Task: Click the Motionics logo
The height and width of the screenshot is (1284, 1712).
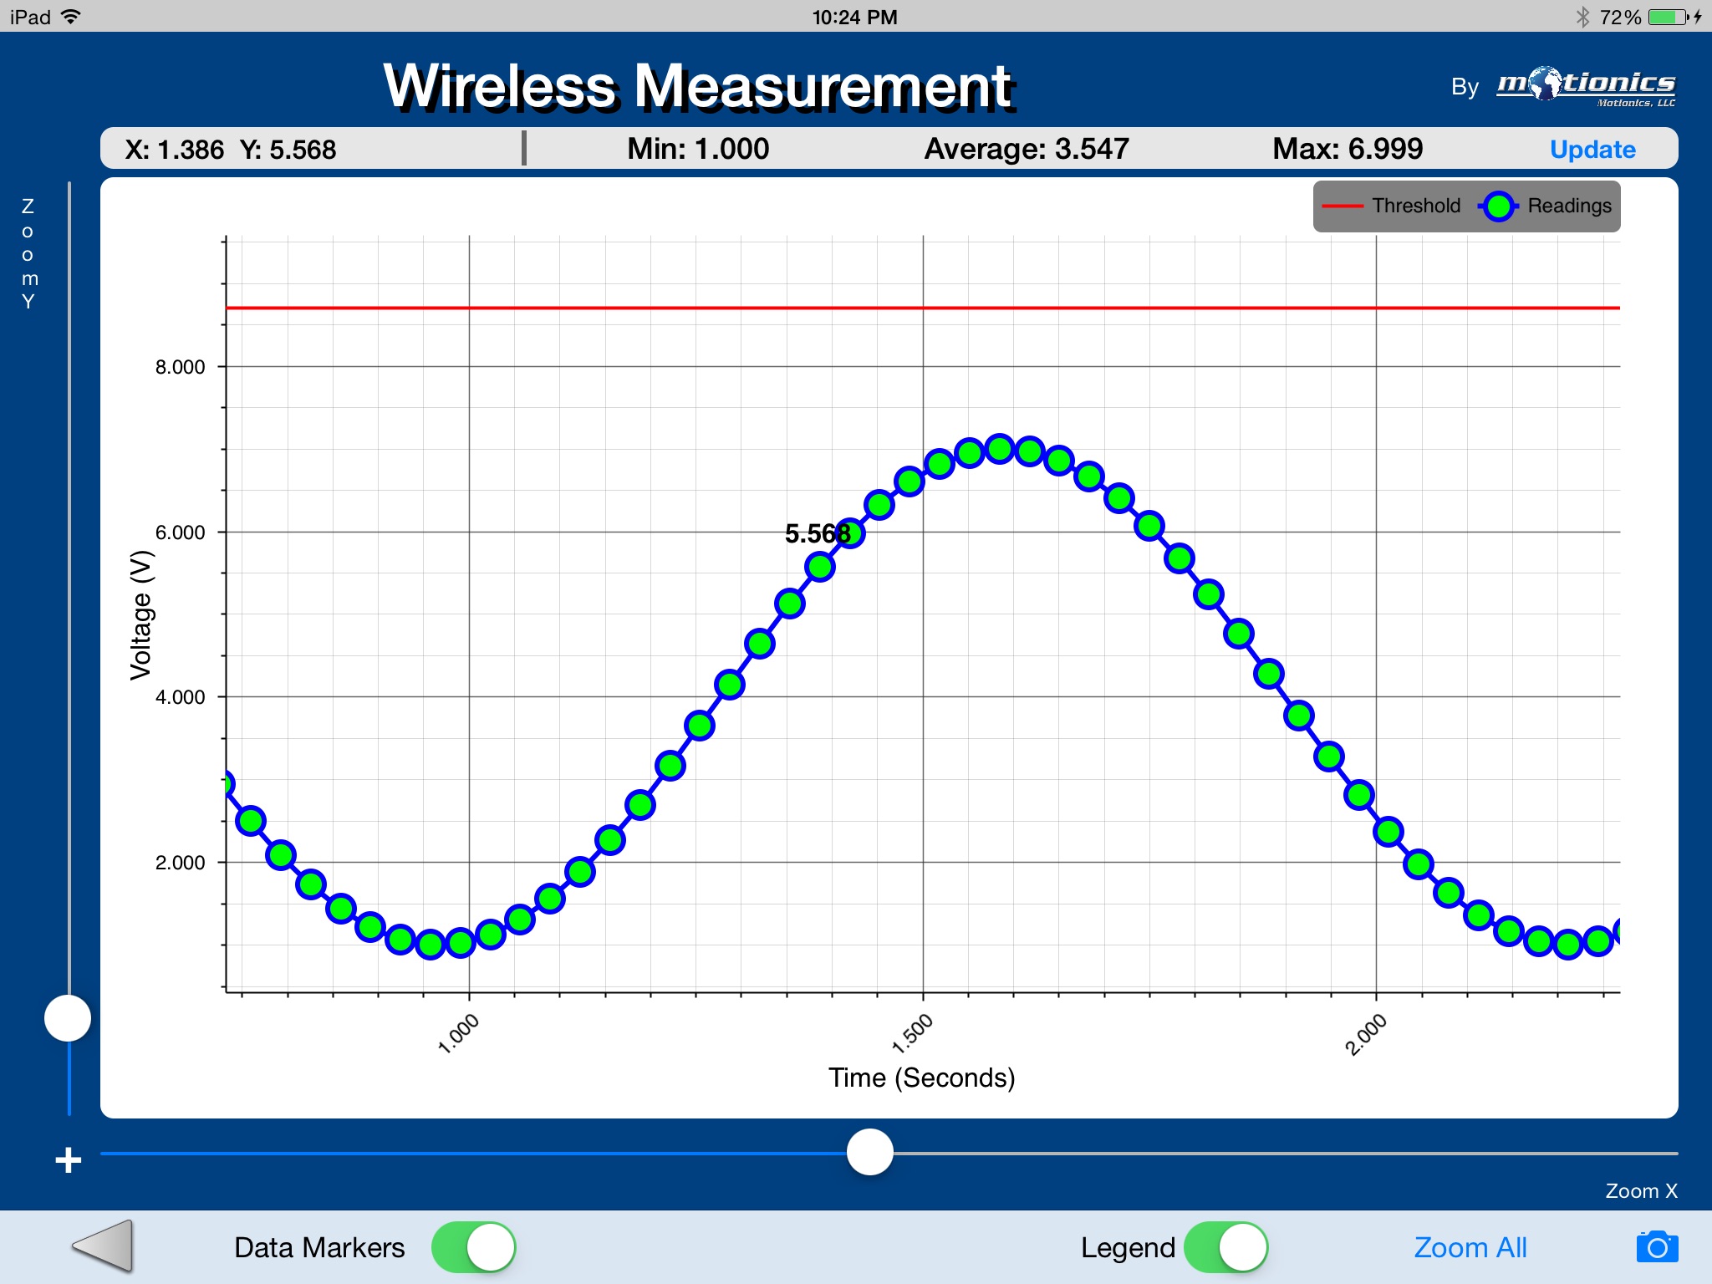Action: (x=1585, y=86)
